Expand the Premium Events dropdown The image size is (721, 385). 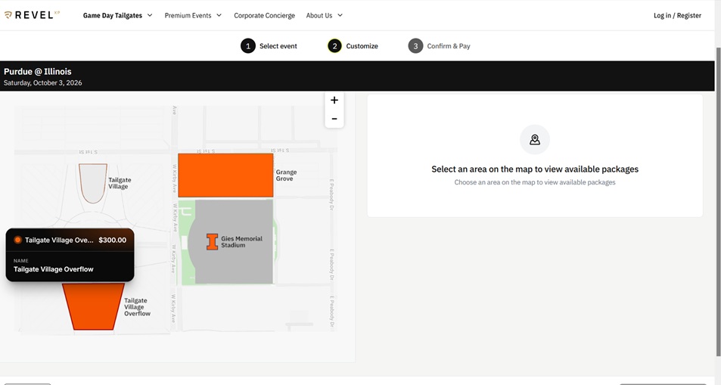click(x=193, y=15)
